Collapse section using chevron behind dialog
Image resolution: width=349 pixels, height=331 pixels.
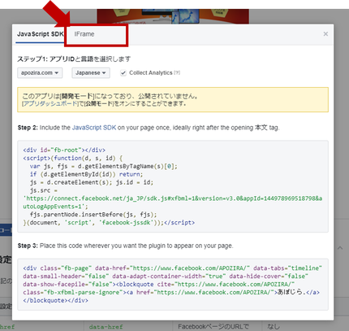(340, 248)
